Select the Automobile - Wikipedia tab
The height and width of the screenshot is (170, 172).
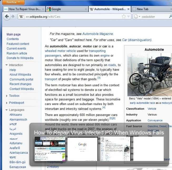[x=110, y=9]
